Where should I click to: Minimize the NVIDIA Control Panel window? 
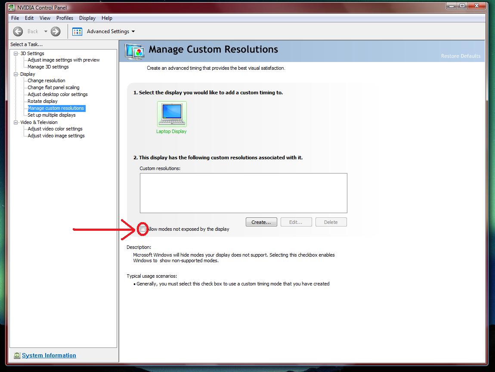[x=452, y=6]
